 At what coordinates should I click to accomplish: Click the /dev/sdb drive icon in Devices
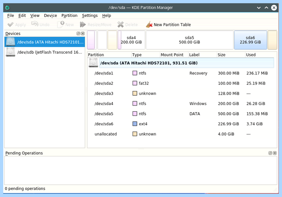[x=10, y=52]
